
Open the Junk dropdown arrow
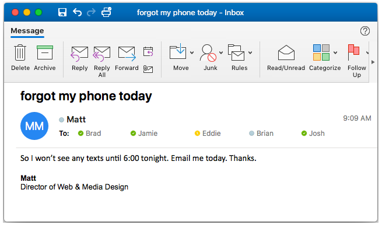coord(221,52)
